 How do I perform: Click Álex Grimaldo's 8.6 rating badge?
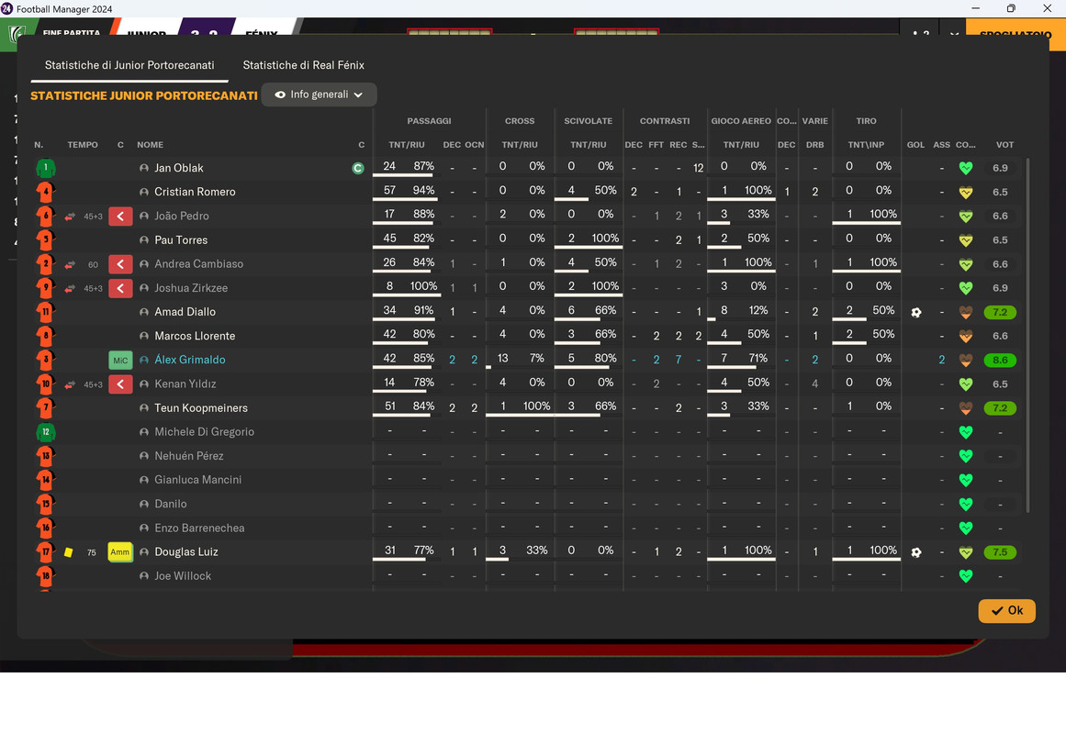pos(1000,361)
